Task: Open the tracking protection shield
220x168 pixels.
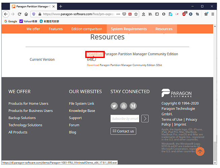Action: tap(34, 14)
